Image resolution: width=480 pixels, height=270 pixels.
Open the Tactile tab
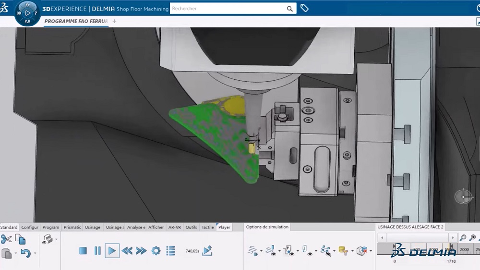coord(207,227)
